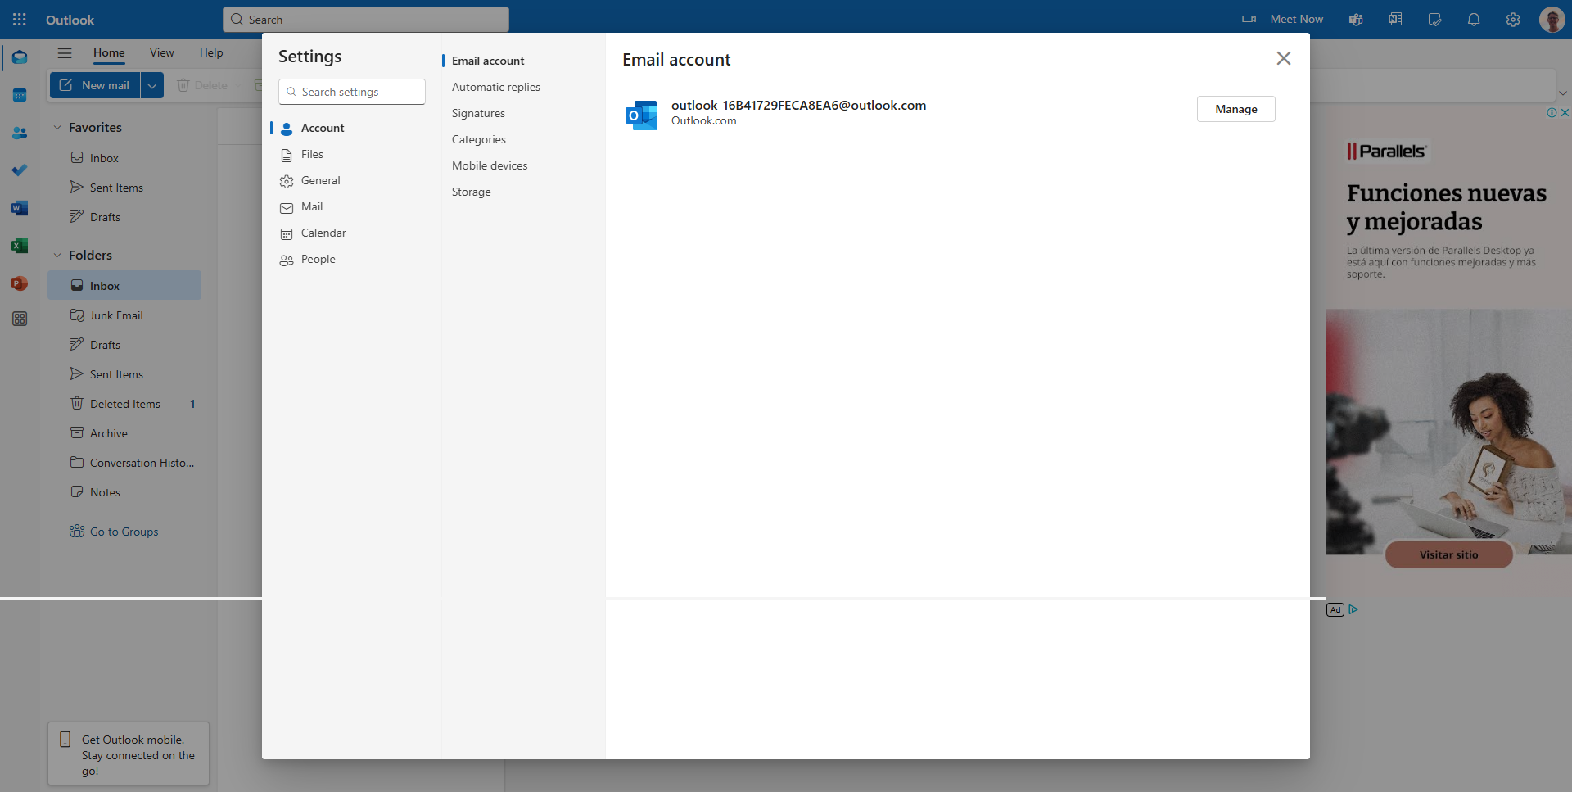Open ad info icon on Parallels ad

click(1552, 113)
